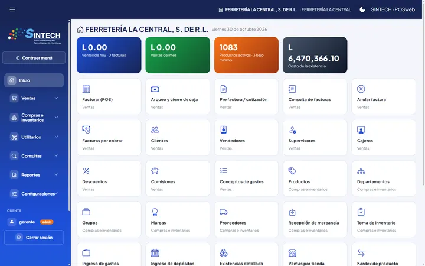This screenshot has height=266, width=425.
Task: Expand the Reportes chevron
Action: tap(56, 174)
